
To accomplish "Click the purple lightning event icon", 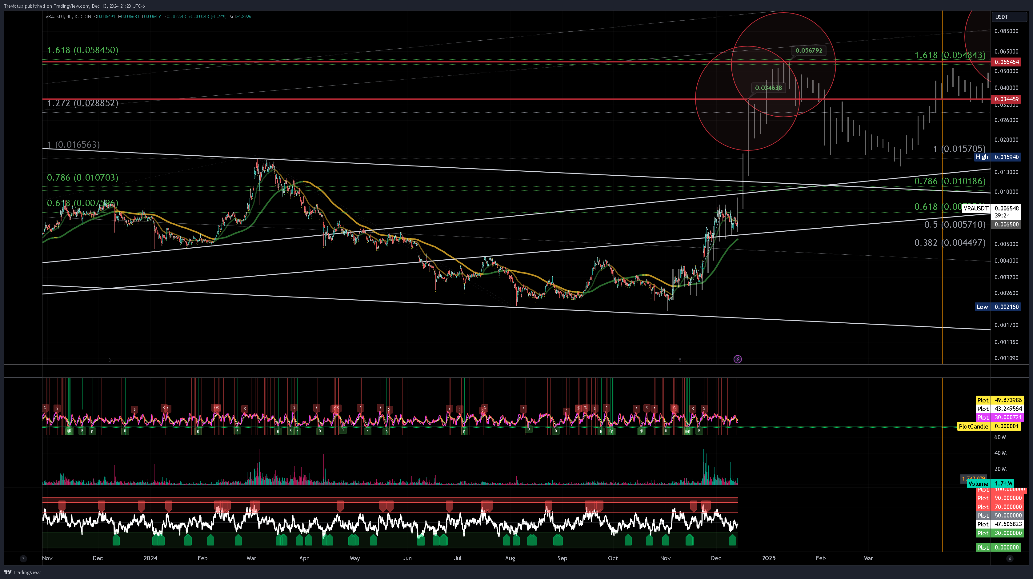I will (x=738, y=359).
